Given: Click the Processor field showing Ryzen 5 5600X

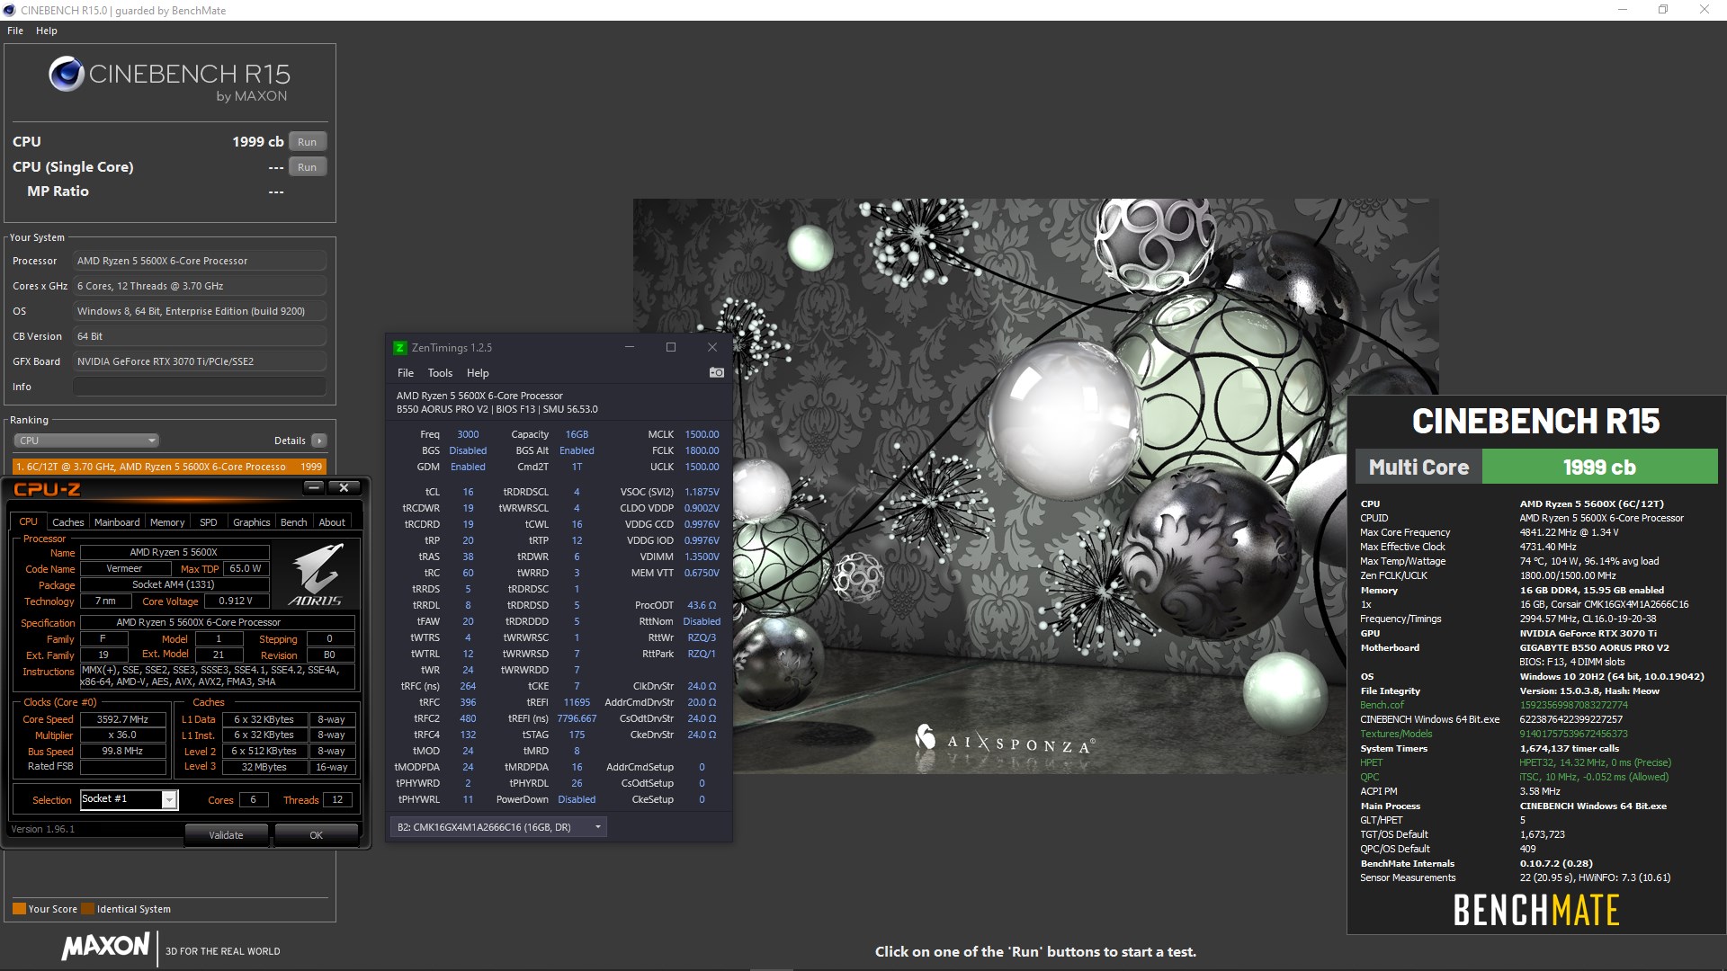Looking at the screenshot, I should tap(200, 261).
